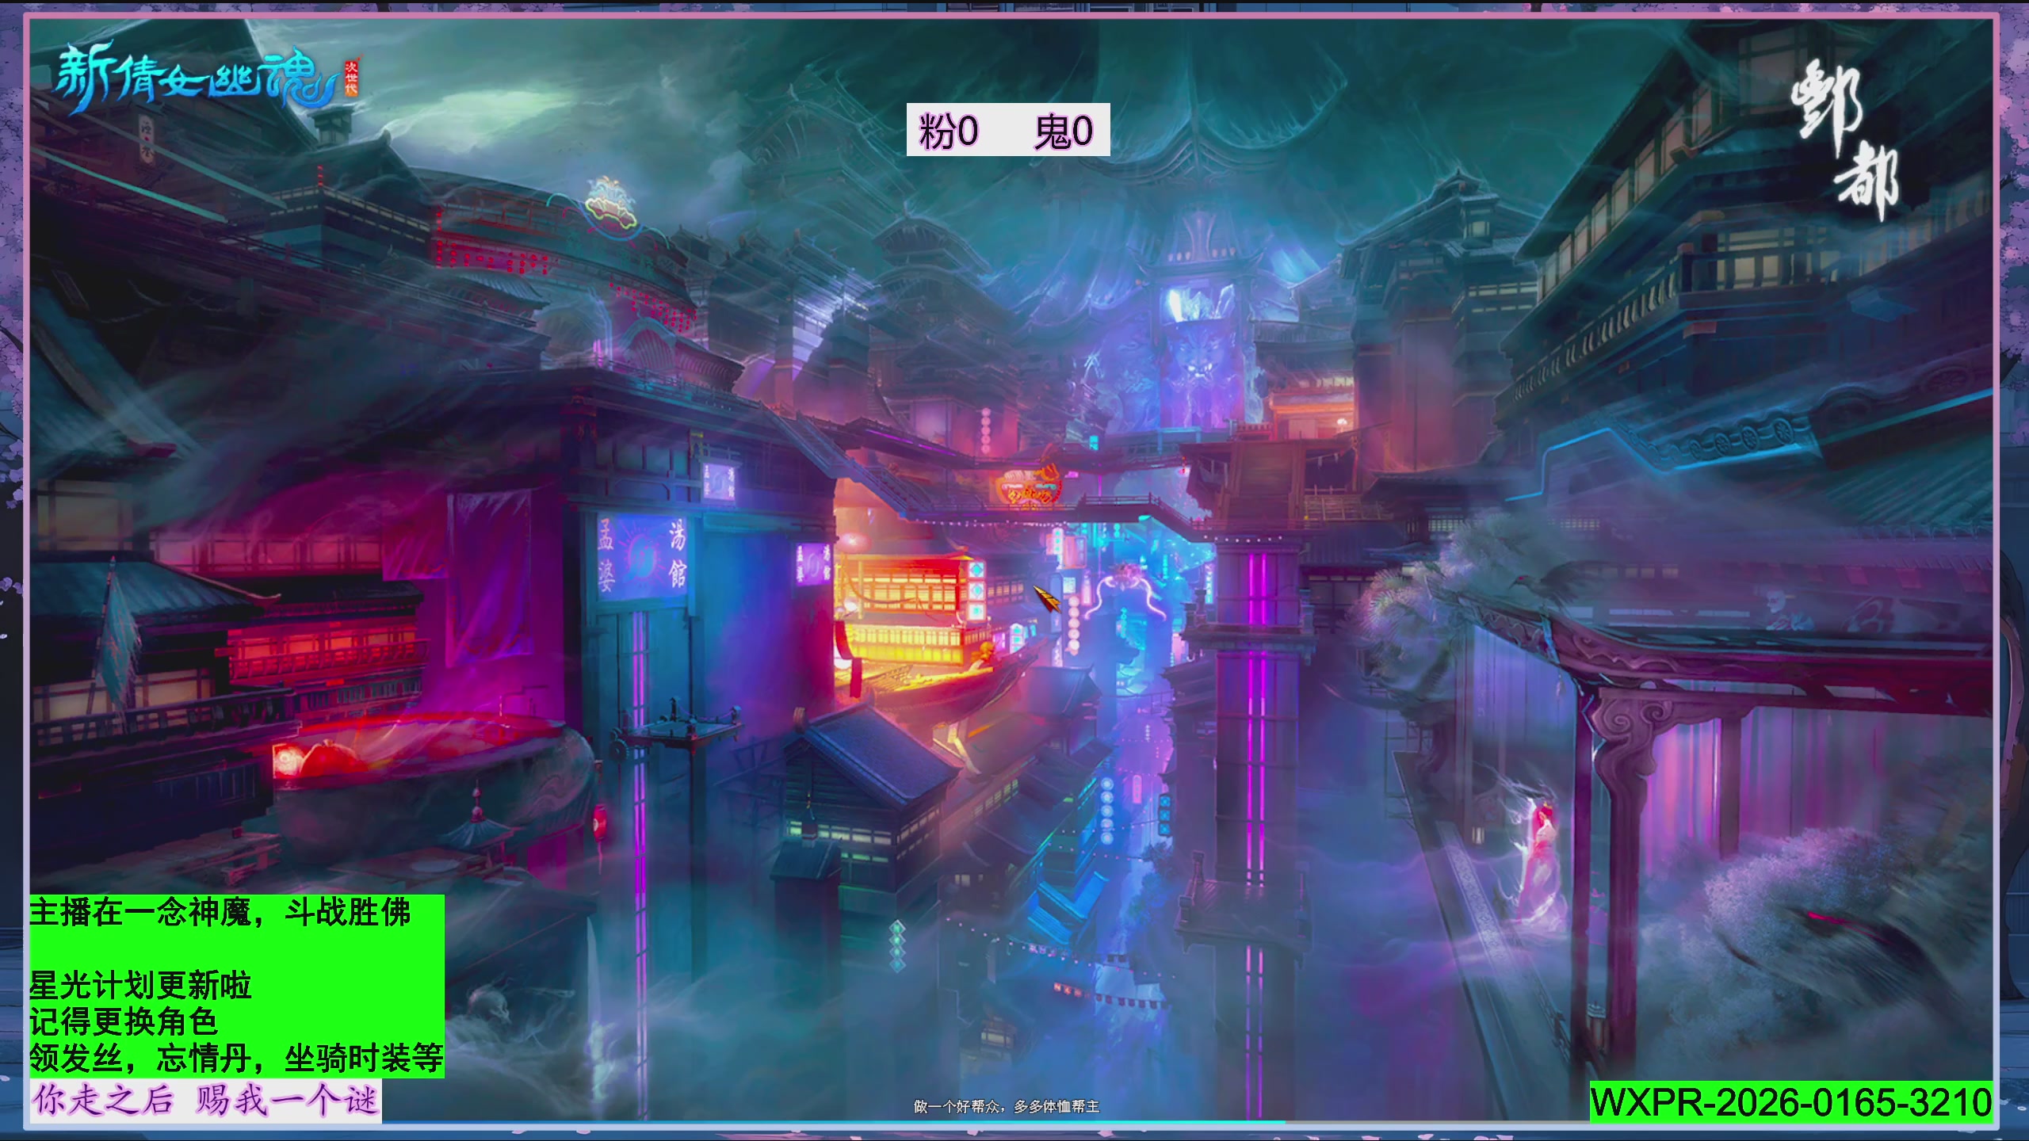Click the large 孟婆 neon sign
The image size is (2029, 1141).
pos(606,555)
